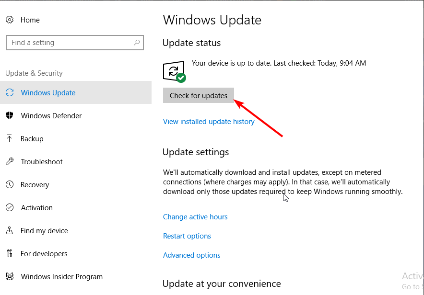424x295 pixels.
Task: Go to Advanced options link
Action: tap(192, 255)
